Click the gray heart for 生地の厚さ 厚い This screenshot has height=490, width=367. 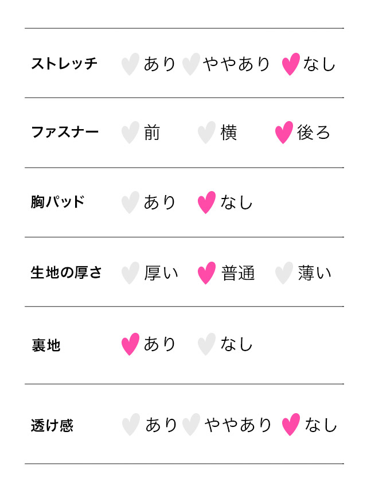coord(130,273)
